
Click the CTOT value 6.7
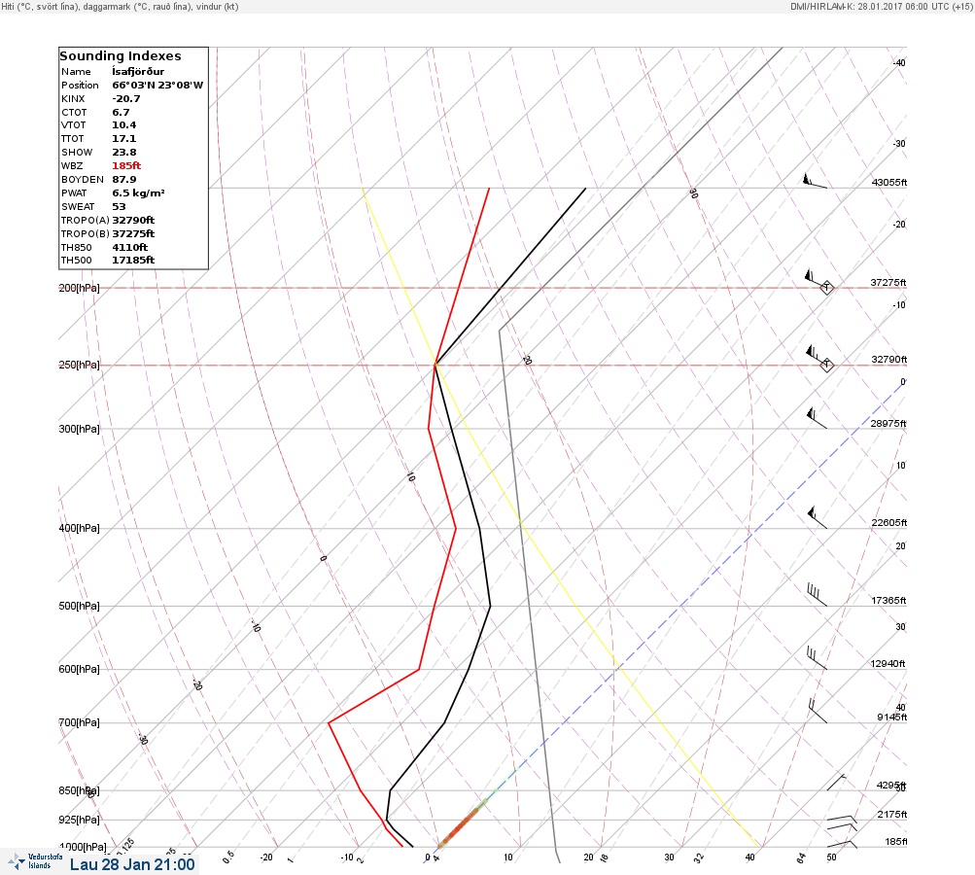121,113
